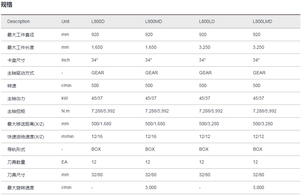Click the 快速进给速度(X/Z) row label
Viewport: 301px width, 196px height.
click(26, 137)
